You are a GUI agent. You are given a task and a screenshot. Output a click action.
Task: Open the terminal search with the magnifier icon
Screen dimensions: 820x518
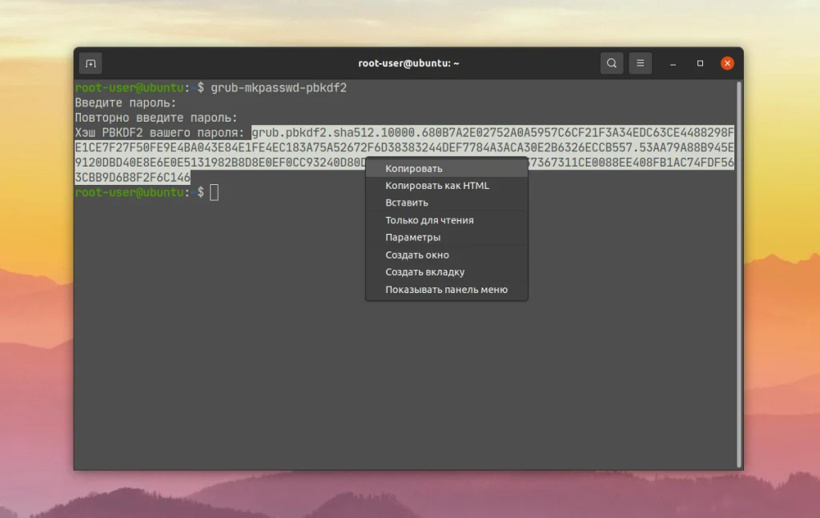[x=611, y=62]
